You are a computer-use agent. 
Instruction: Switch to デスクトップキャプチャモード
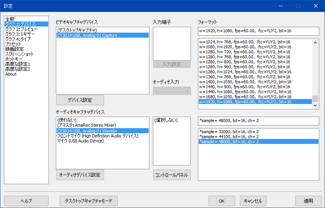[x=89, y=201]
